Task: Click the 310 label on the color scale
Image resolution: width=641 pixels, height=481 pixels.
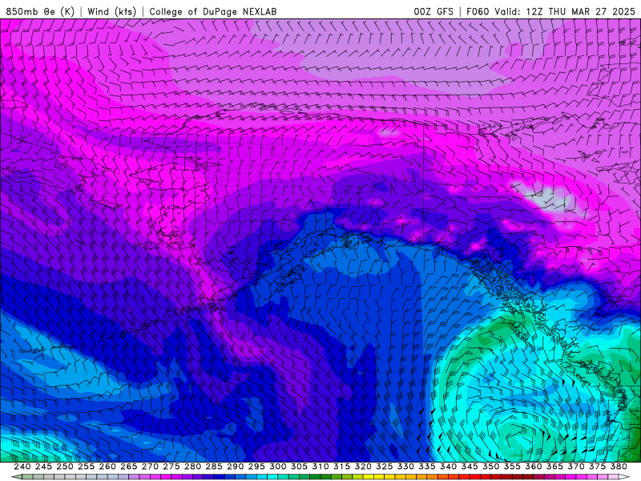Action: tap(320, 467)
